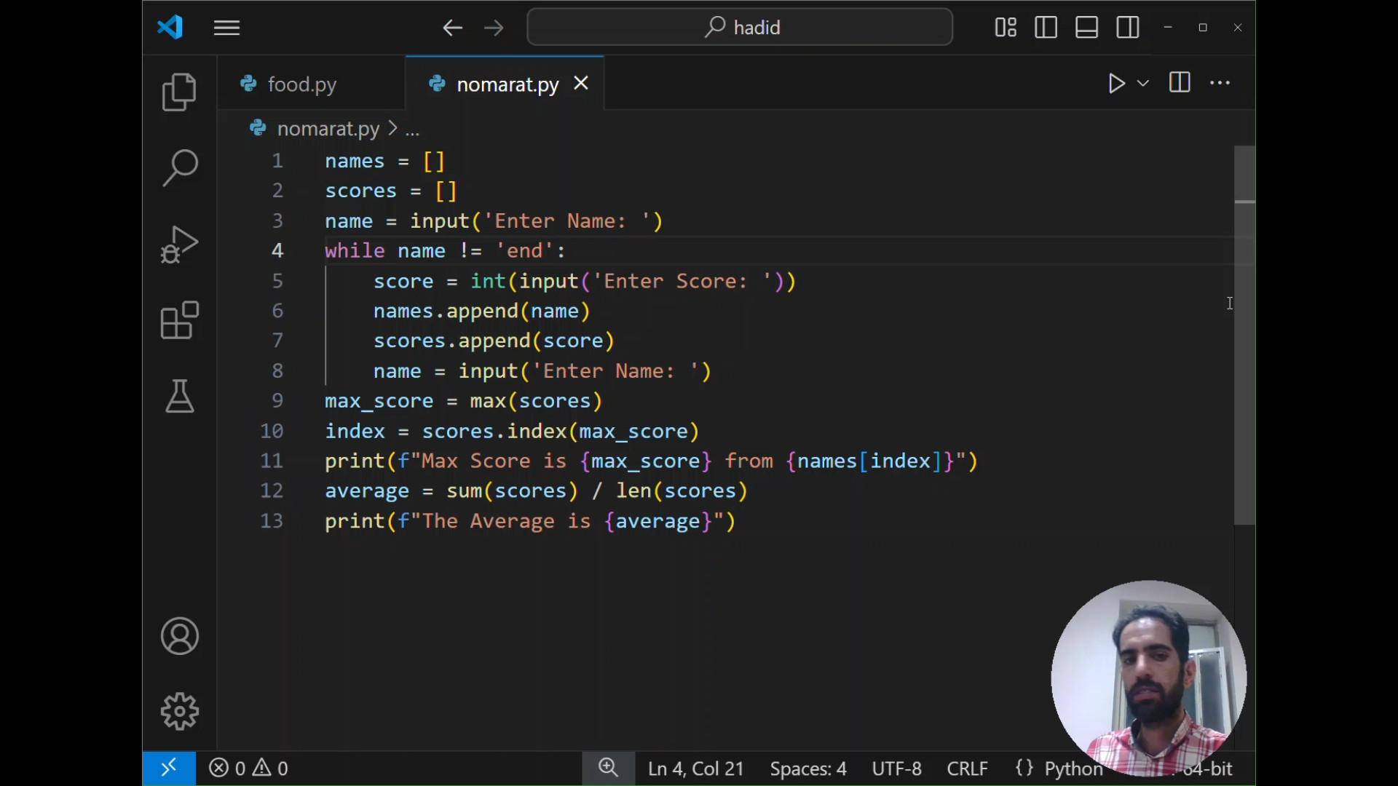Open Manage settings gear icon
This screenshot has width=1398, height=786.
tap(179, 711)
